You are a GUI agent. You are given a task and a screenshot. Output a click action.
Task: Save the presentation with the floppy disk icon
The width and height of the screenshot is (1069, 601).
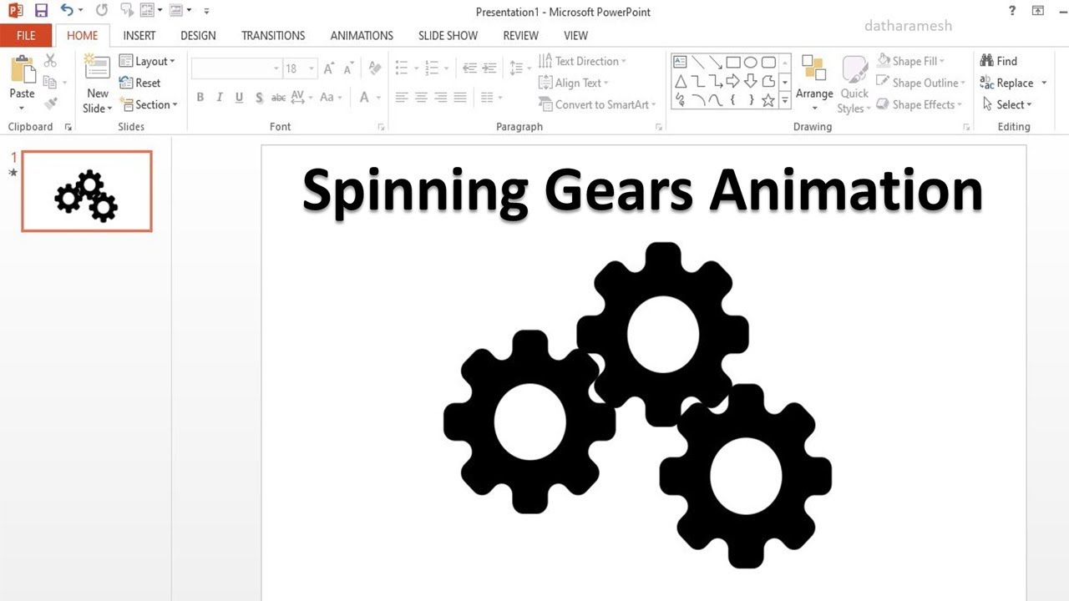point(41,11)
